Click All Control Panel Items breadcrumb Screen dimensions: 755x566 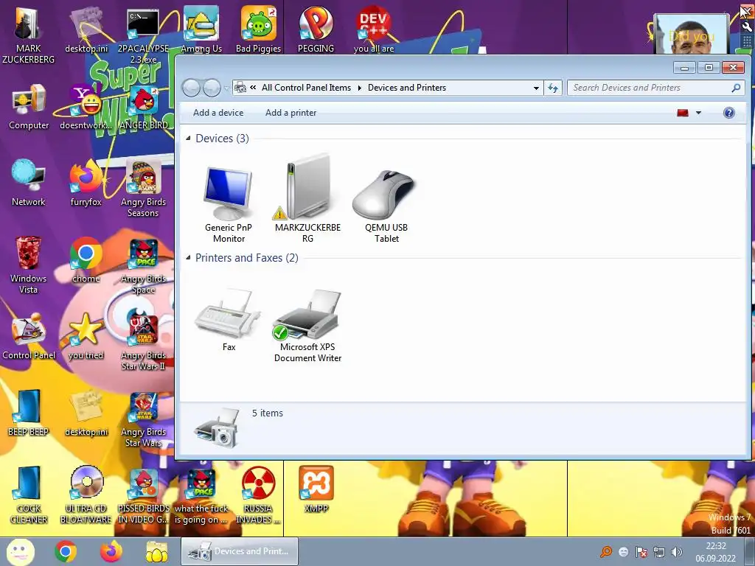click(x=306, y=88)
